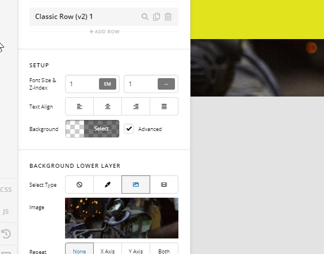Select the none background type
This screenshot has height=254, width=324.
[79, 184]
